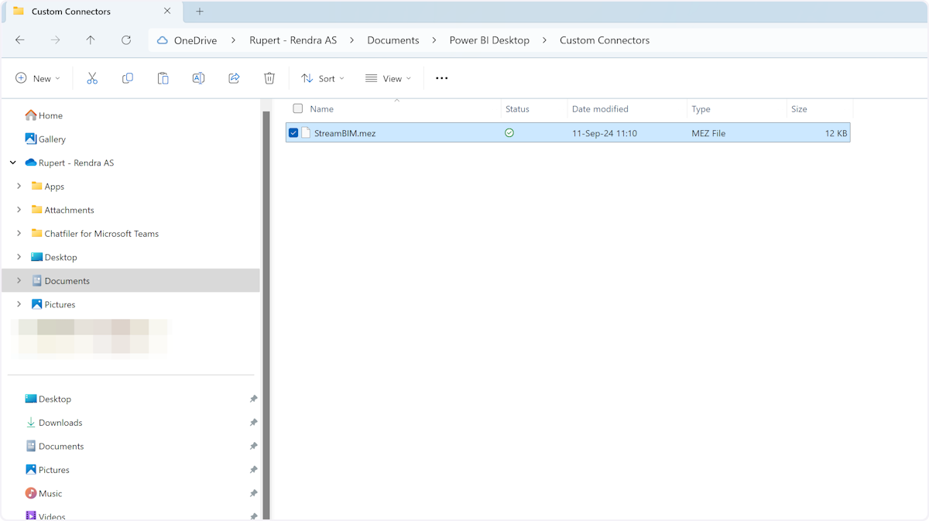This screenshot has width=929, height=521.
Task: Click the Delete trash can icon
Action: pyautogui.click(x=269, y=78)
